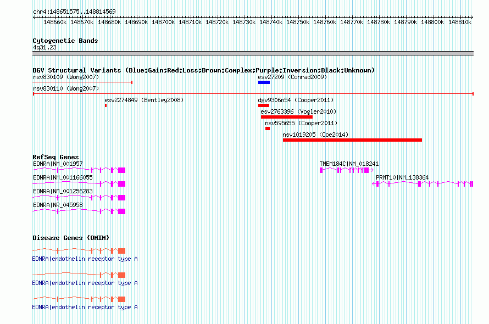Click the gray 4q31.23 cytogenetic band bar

(253, 53)
